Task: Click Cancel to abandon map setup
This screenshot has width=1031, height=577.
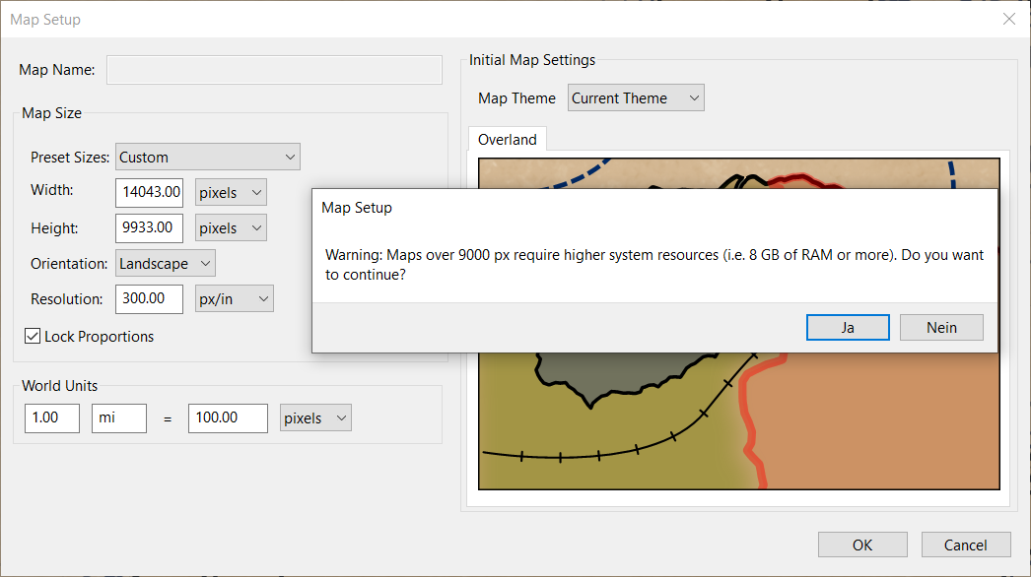Action: 965,544
